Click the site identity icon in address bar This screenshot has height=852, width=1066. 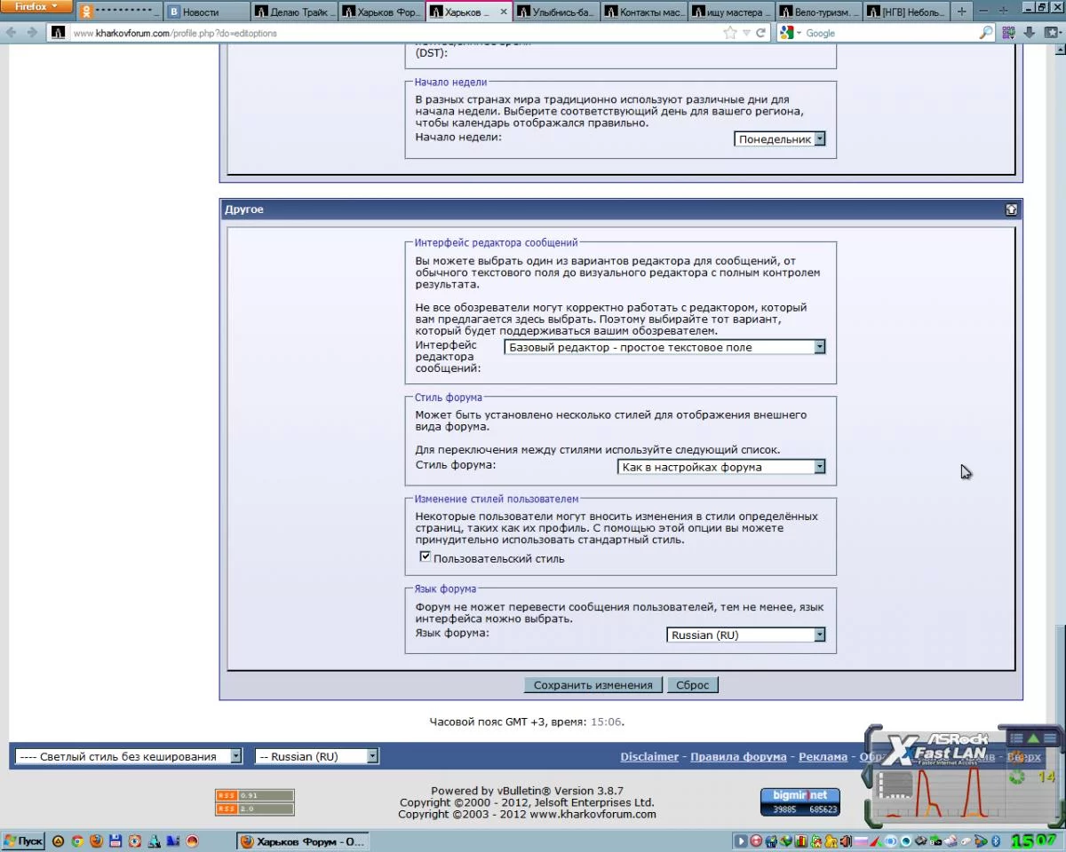click(x=58, y=33)
